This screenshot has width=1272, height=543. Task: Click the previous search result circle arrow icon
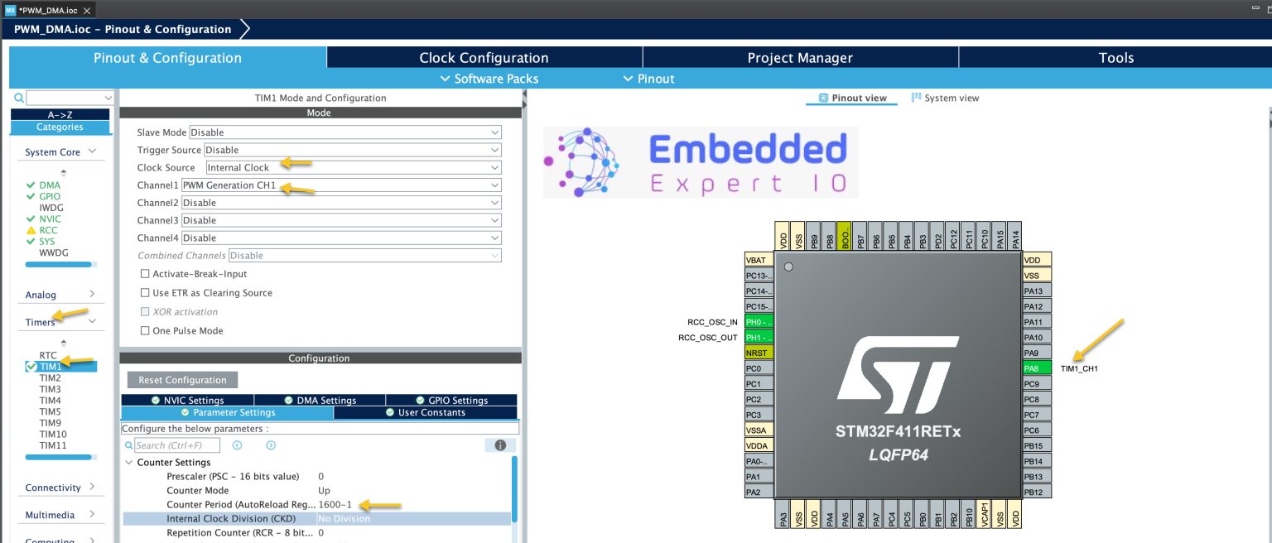coord(237,444)
